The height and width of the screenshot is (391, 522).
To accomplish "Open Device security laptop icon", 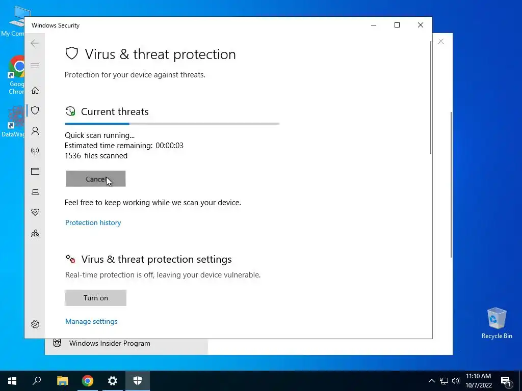I will pos(35,192).
